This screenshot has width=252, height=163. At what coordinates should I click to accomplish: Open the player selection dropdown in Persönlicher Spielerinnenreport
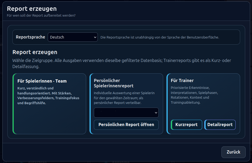point(126,113)
